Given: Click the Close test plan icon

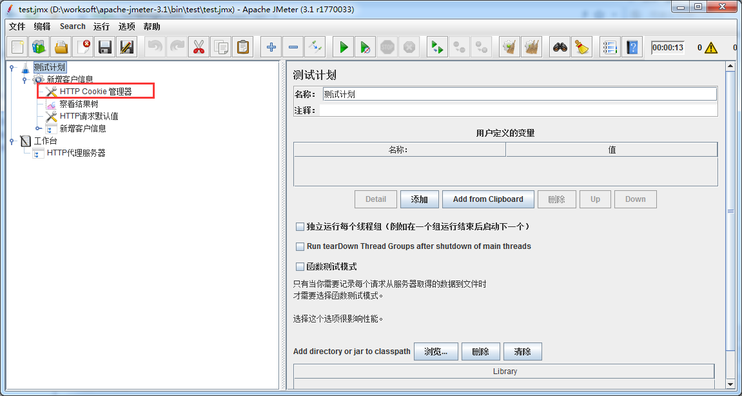Looking at the screenshot, I should [83, 47].
